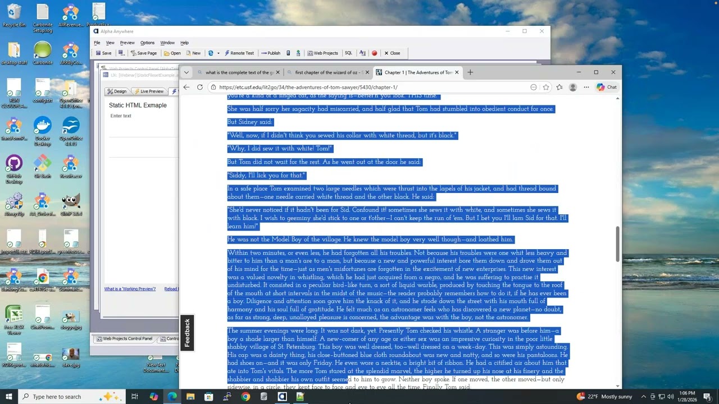Open the browser preview dropdown arrow
This screenshot has width=719, height=404.
(x=219, y=53)
